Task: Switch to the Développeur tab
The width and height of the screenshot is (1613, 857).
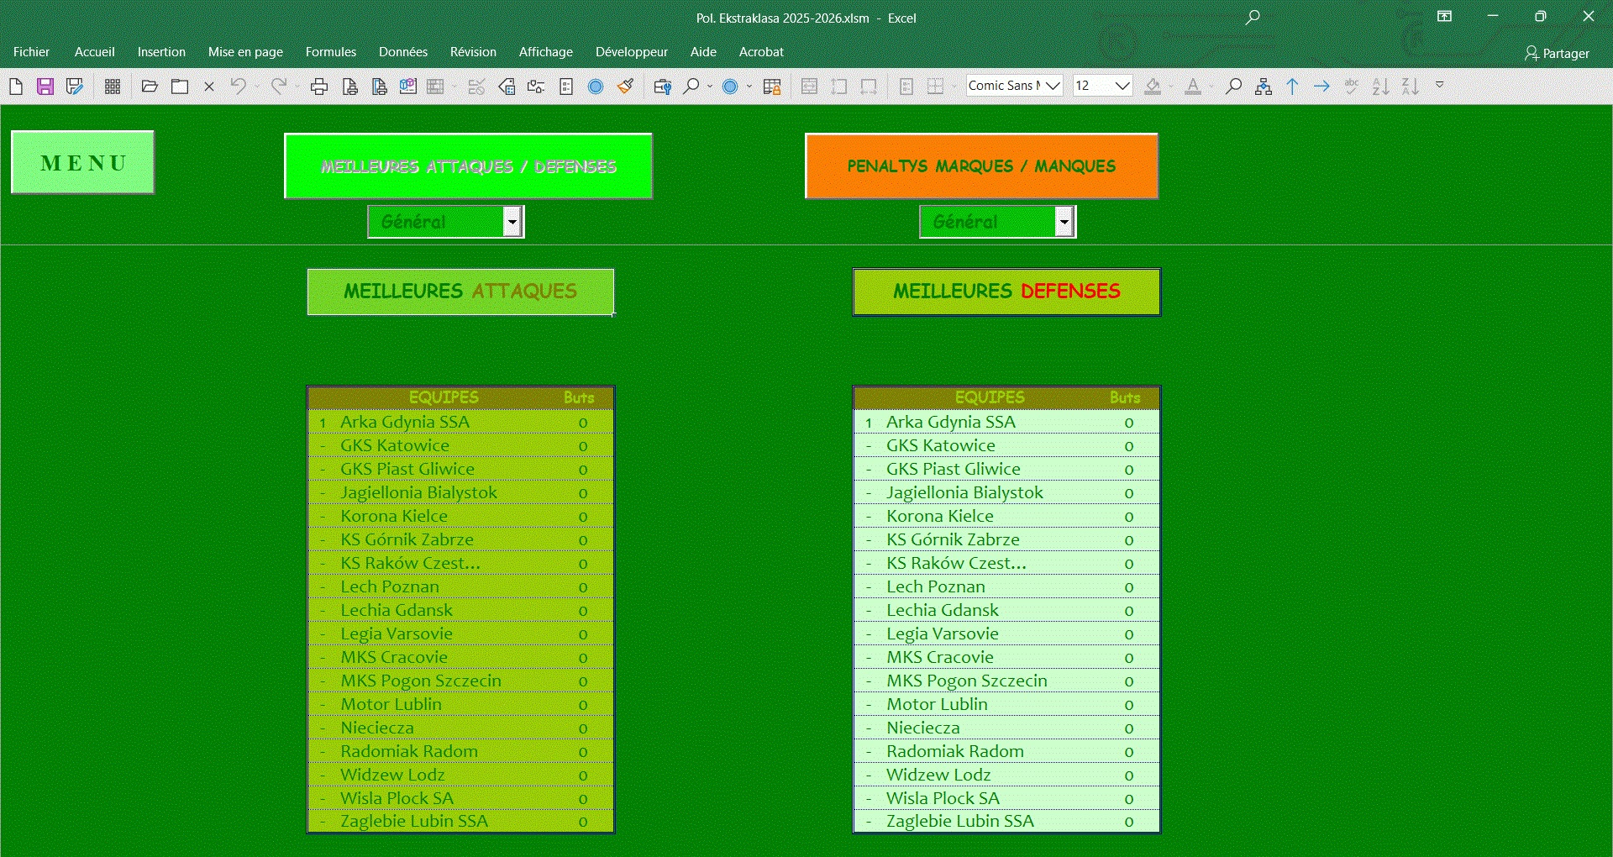Action: 631,52
